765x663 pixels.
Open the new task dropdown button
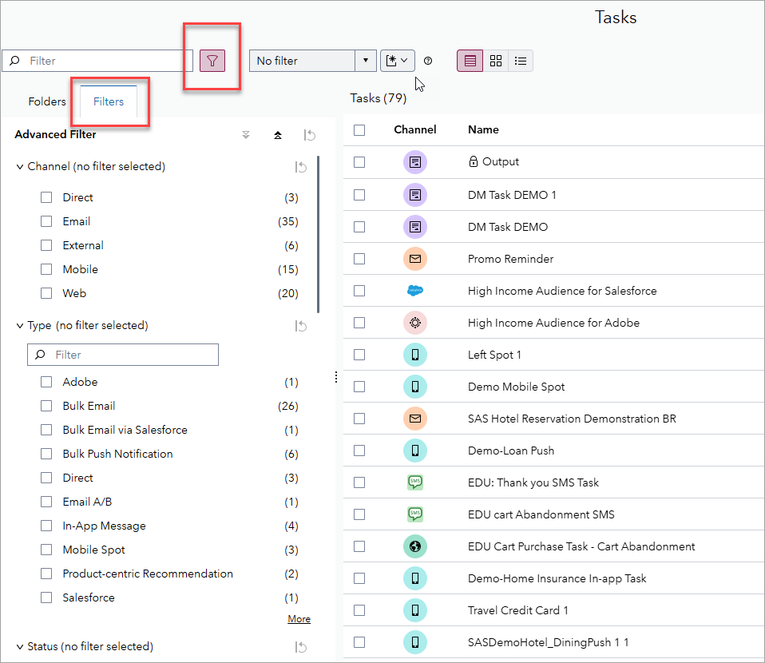[398, 61]
